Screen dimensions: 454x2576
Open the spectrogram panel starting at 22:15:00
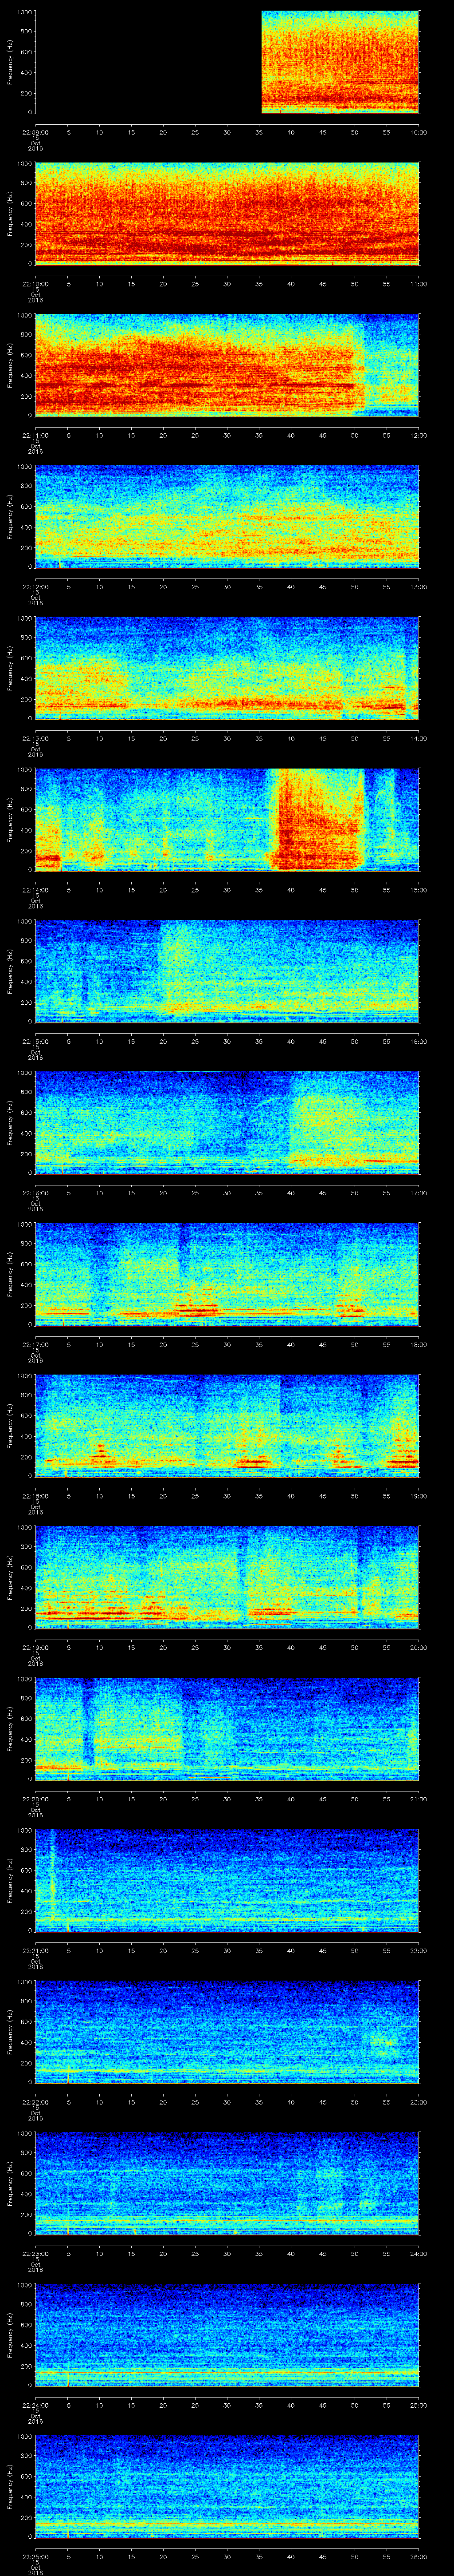[227, 971]
